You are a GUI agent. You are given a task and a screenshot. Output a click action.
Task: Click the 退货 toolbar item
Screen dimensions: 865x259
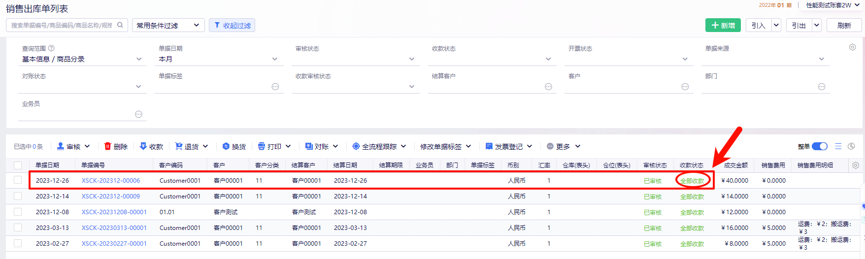click(x=192, y=146)
